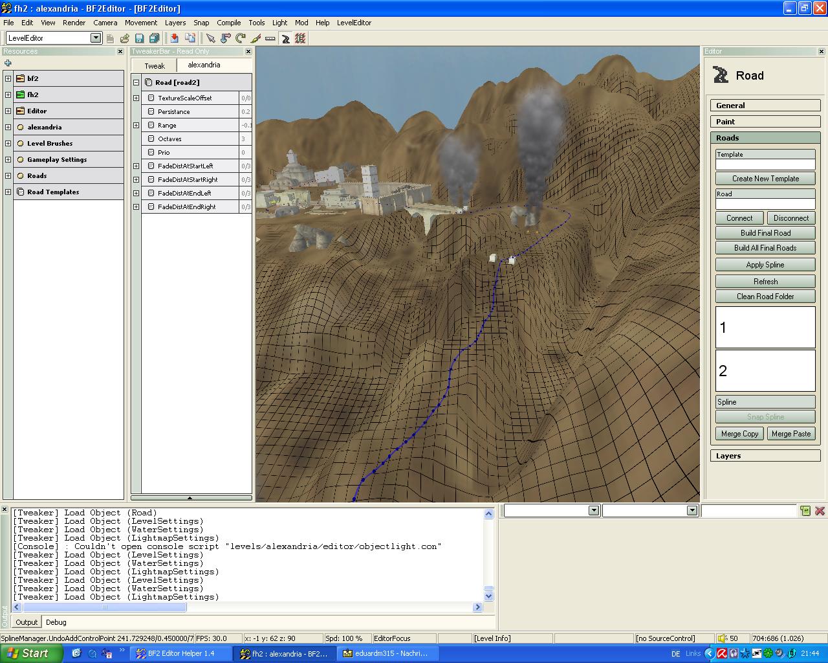828x663 pixels.
Task: Close the Editor panel
Action: point(822,51)
